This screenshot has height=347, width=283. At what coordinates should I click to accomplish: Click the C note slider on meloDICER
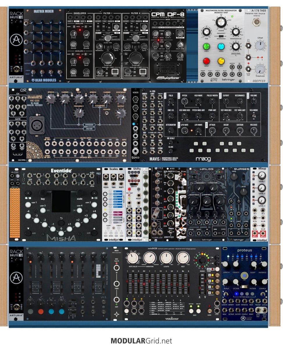point(128,283)
